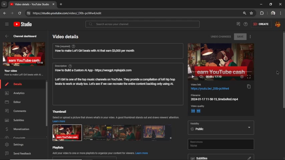Click the browser address bar URL

tap(67, 13)
